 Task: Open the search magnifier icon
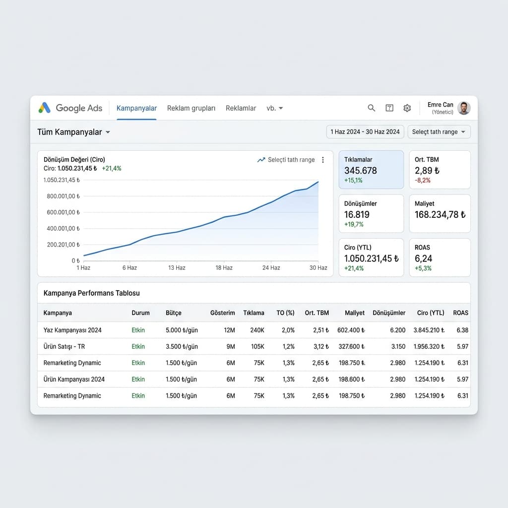[x=371, y=108]
